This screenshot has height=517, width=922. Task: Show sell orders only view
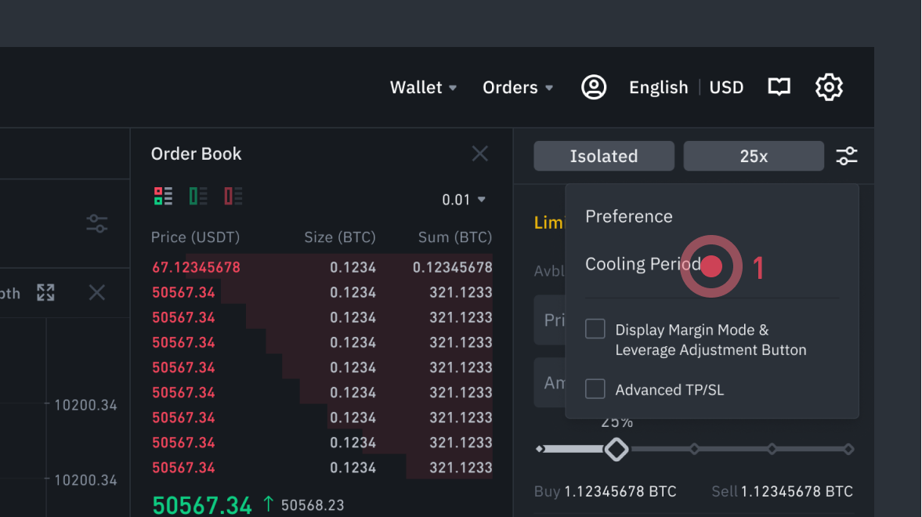[233, 196]
